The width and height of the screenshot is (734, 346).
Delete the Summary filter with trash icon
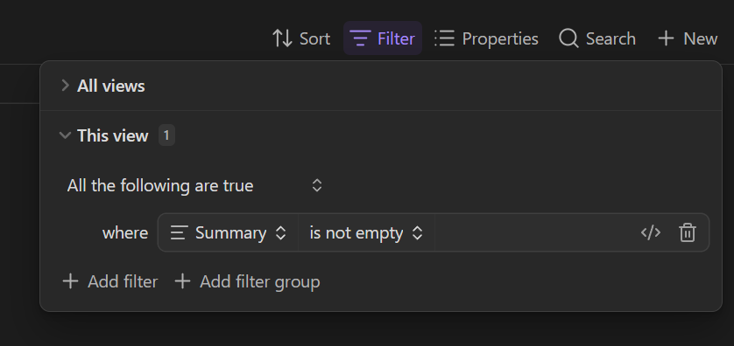[x=688, y=232]
